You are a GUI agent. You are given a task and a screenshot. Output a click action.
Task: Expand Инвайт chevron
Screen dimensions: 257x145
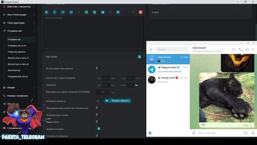tap(34, 88)
